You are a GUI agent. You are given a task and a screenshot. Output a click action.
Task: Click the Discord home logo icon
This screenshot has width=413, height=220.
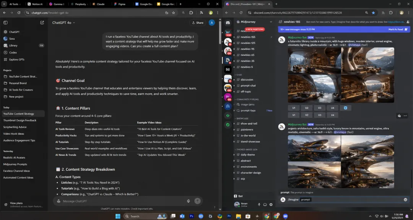(228, 23)
